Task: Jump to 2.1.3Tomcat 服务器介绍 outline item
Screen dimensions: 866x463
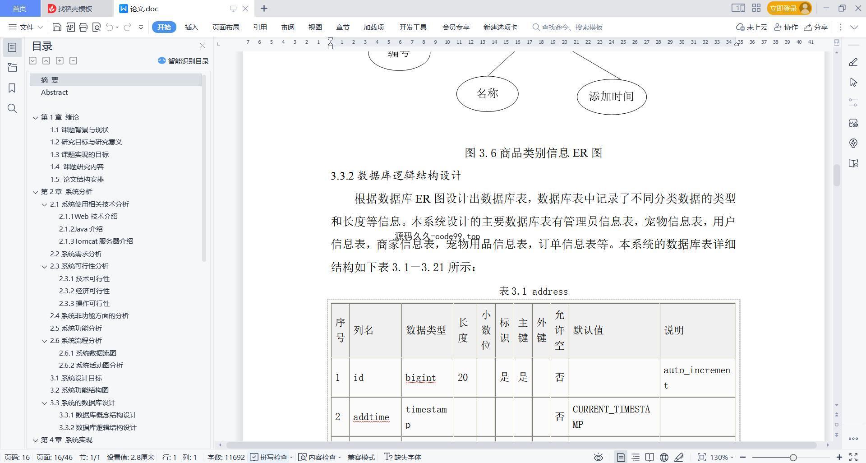Action: point(96,241)
